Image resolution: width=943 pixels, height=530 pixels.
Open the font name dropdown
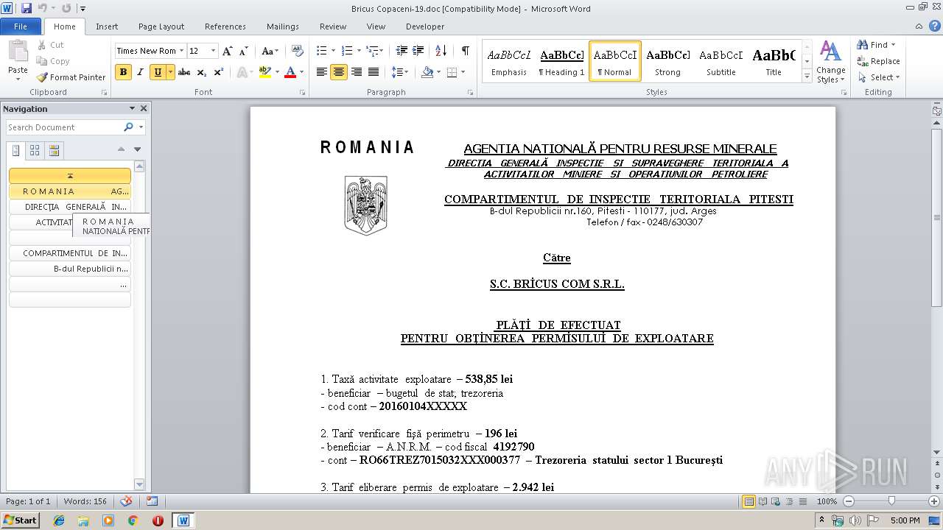coord(182,51)
